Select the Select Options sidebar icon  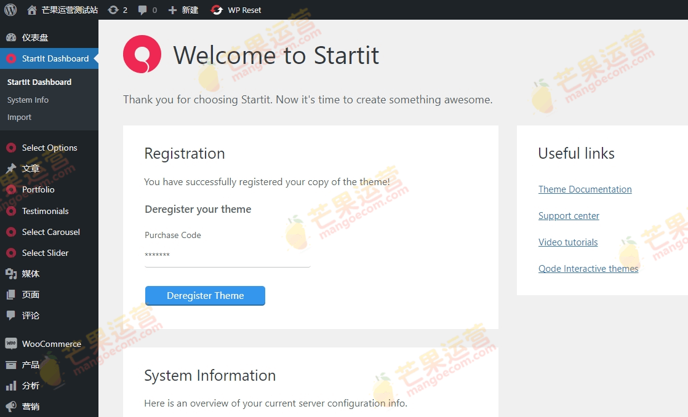10,148
